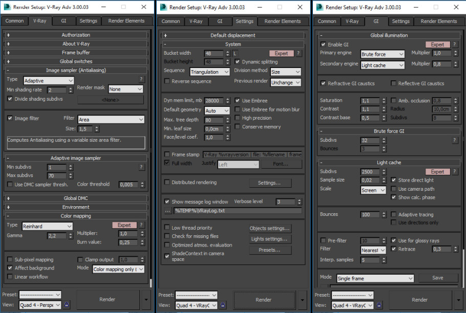The width and height of the screenshot is (466, 313).
Task: Click the Light cache Subdivs field showing 2500
Action: pos(371,171)
